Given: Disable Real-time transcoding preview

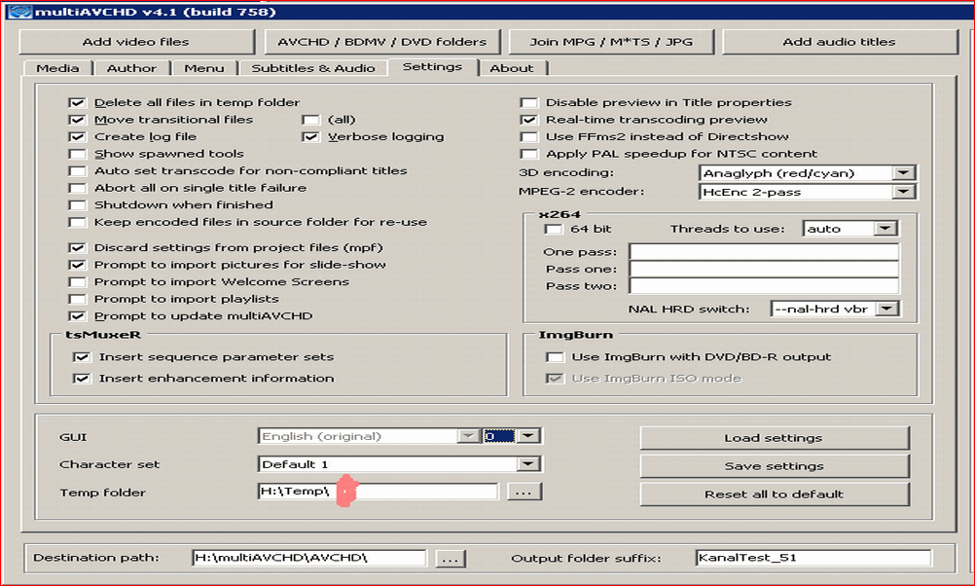Looking at the screenshot, I should (528, 120).
